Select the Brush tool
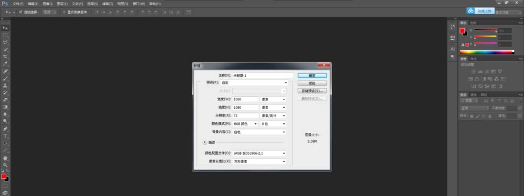This screenshot has width=524, height=196. 5,79
